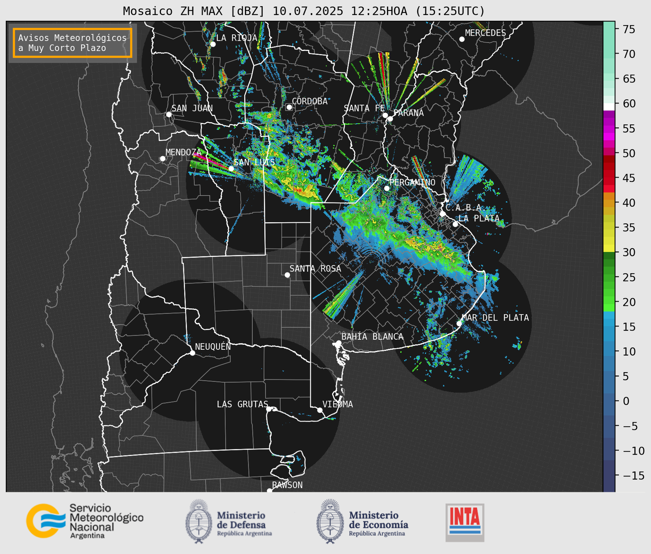This screenshot has height=554, width=651.
Task: Click the Rawson city marker dot
Action: click(x=269, y=490)
